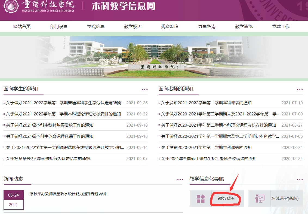This screenshot has width=308, height=214.
Task: Open news 学校举办教师课堂教学设计能力提升专题培训
Action: (x=68, y=194)
